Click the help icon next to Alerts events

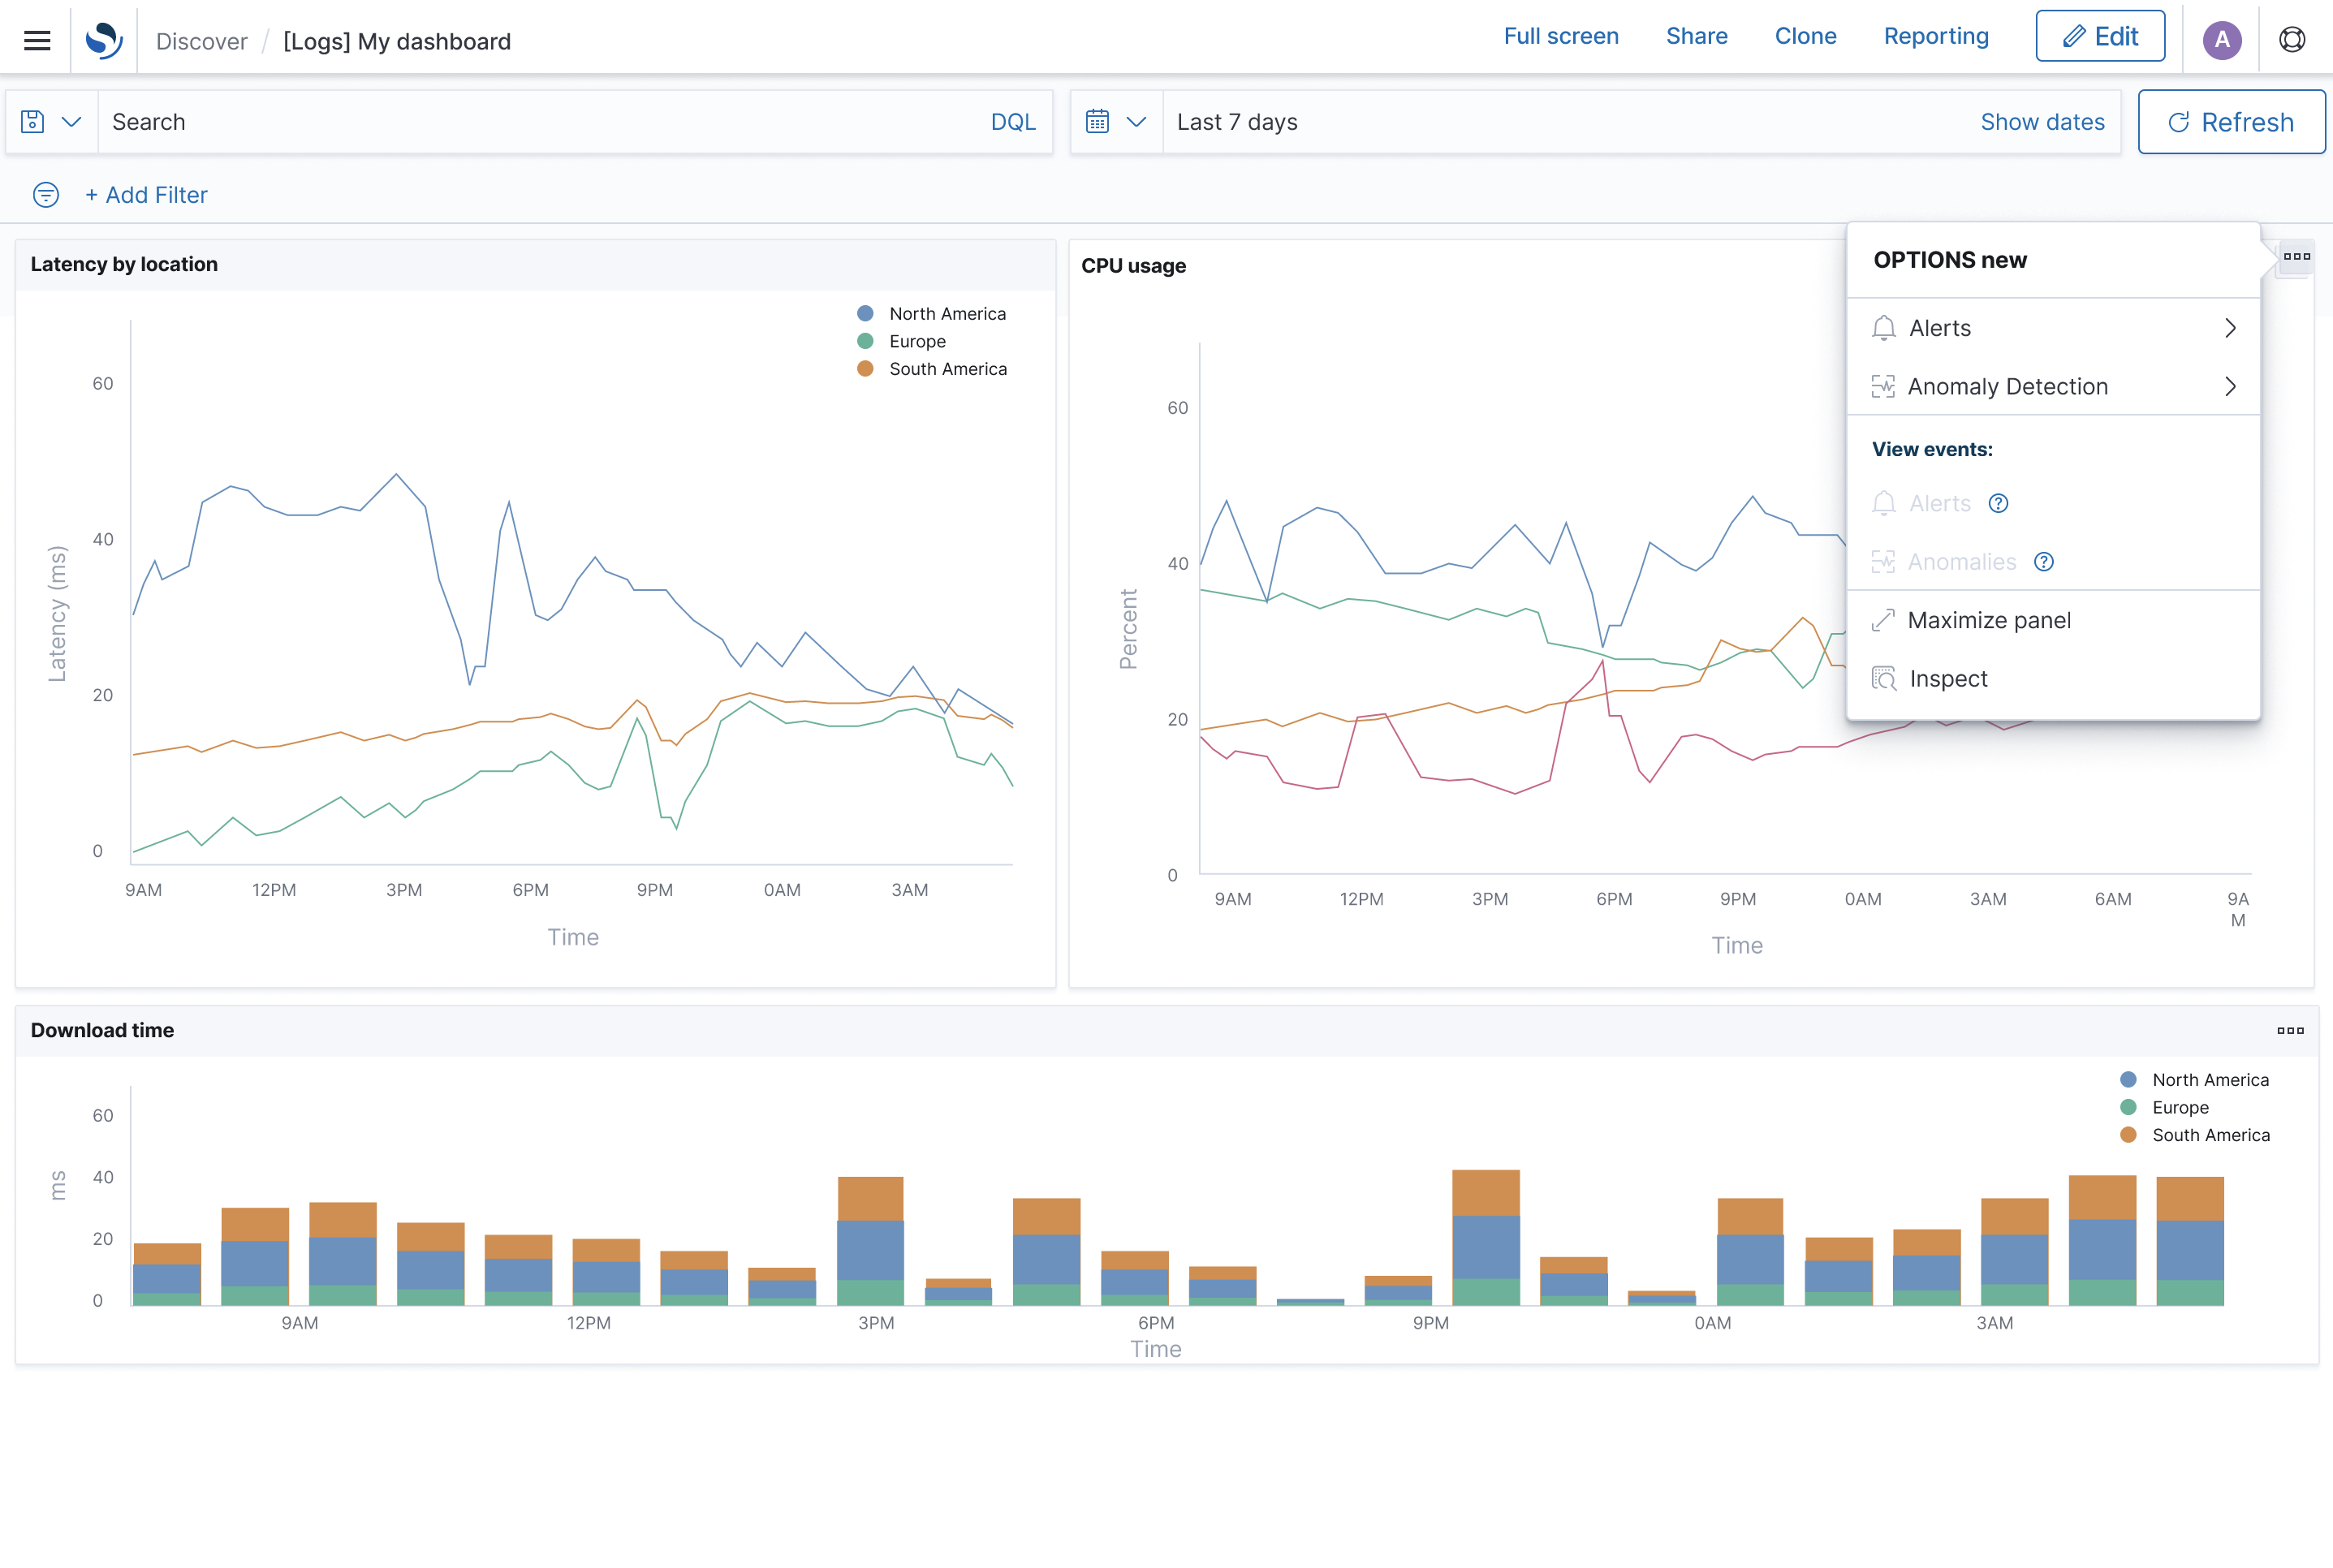1998,504
